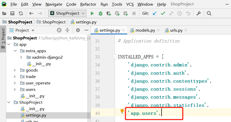Click the Stop square icon

(134, 13)
